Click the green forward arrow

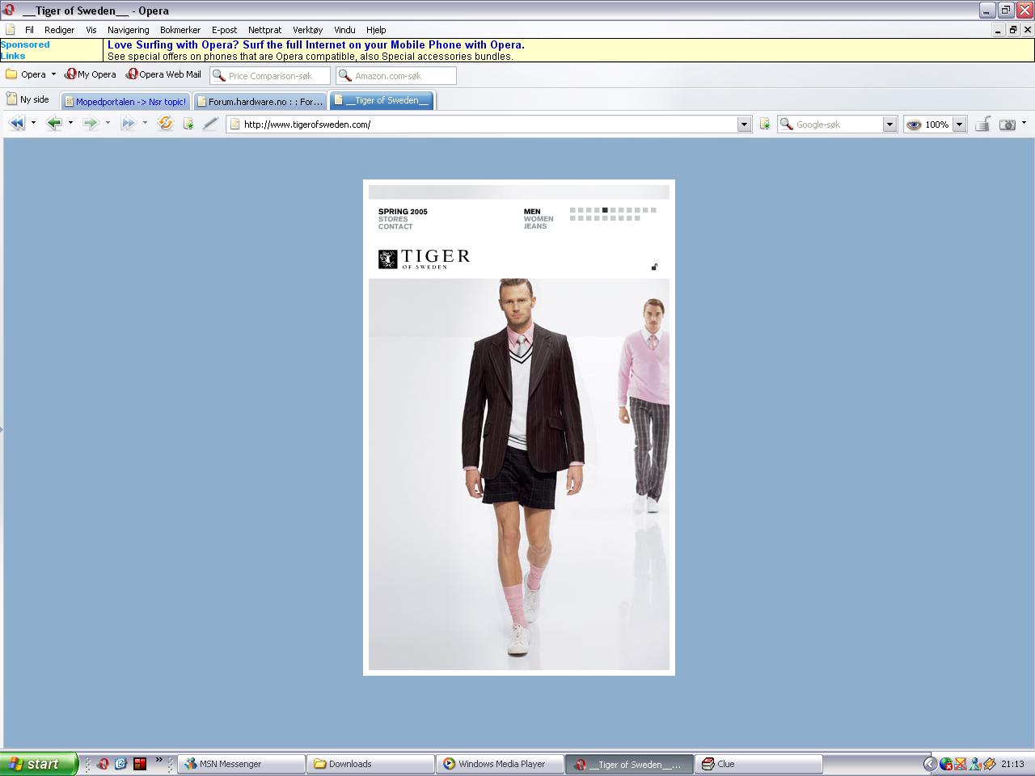[91, 124]
